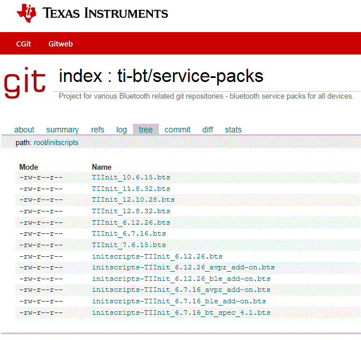The height and width of the screenshot is (340, 361).
Task: Open the Gitweb navigation link
Action: click(61, 44)
